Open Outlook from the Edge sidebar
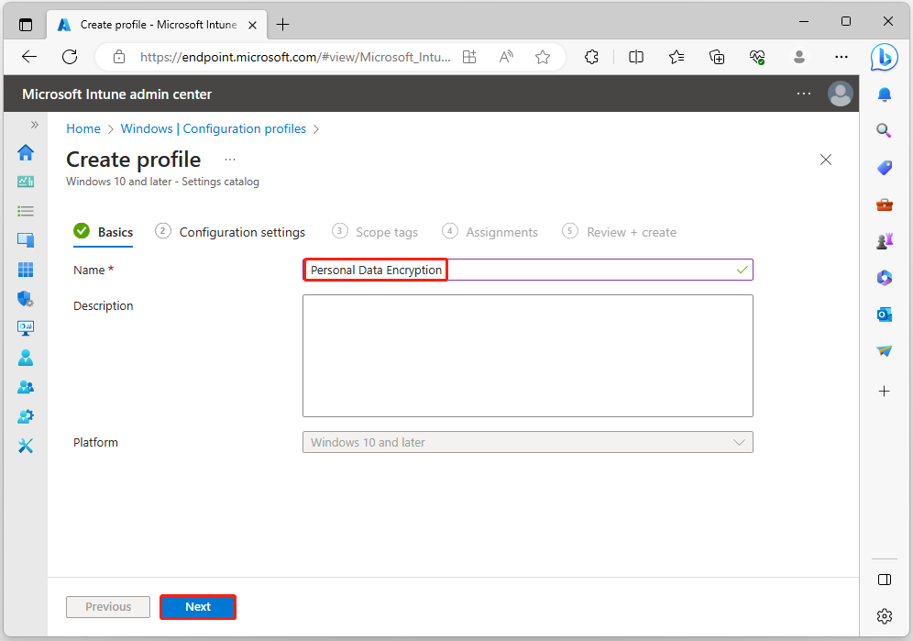Viewport: 913px width, 641px height. (884, 314)
